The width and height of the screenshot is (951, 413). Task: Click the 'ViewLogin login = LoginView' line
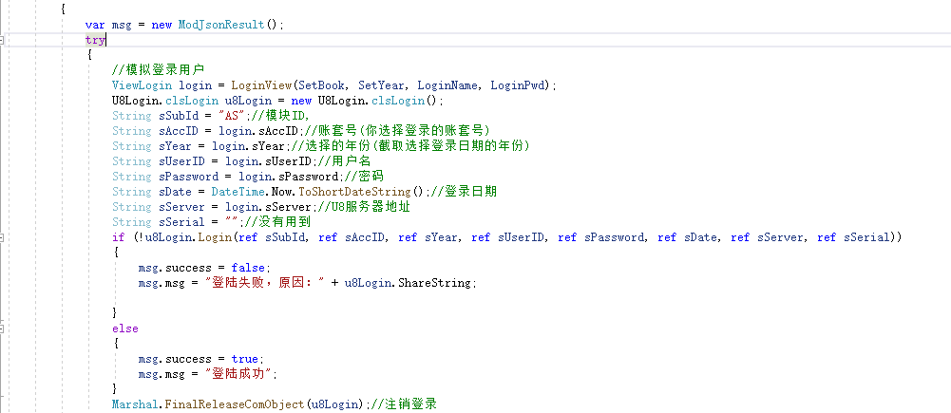pyautogui.click(x=334, y=85)
